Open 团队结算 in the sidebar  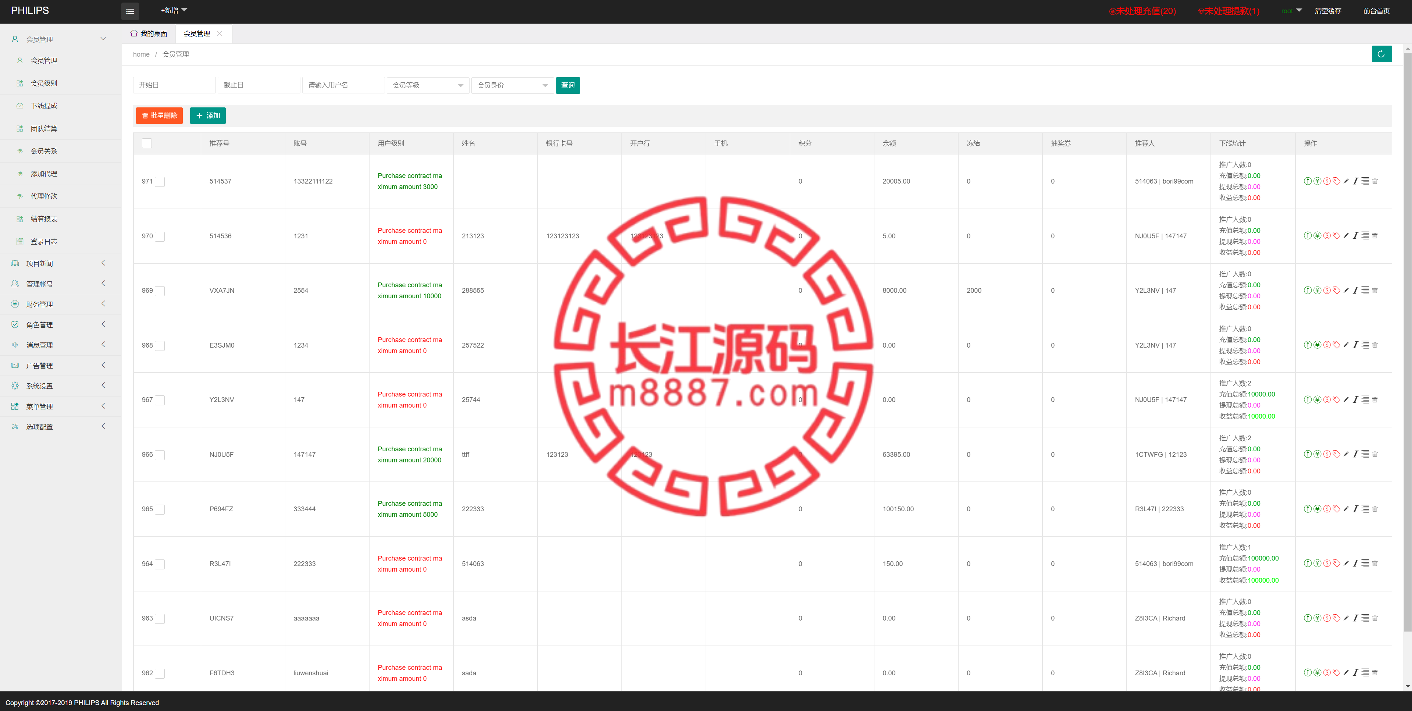pos(61,128)
